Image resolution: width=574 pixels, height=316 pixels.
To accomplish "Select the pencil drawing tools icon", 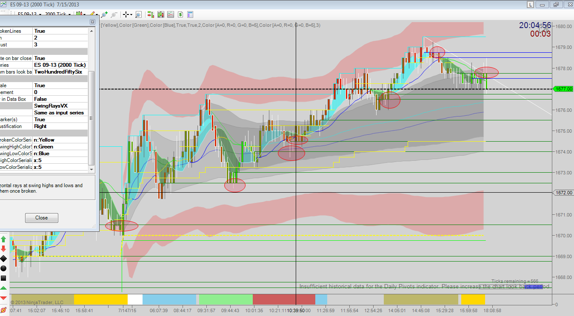I will click(91, 14).
